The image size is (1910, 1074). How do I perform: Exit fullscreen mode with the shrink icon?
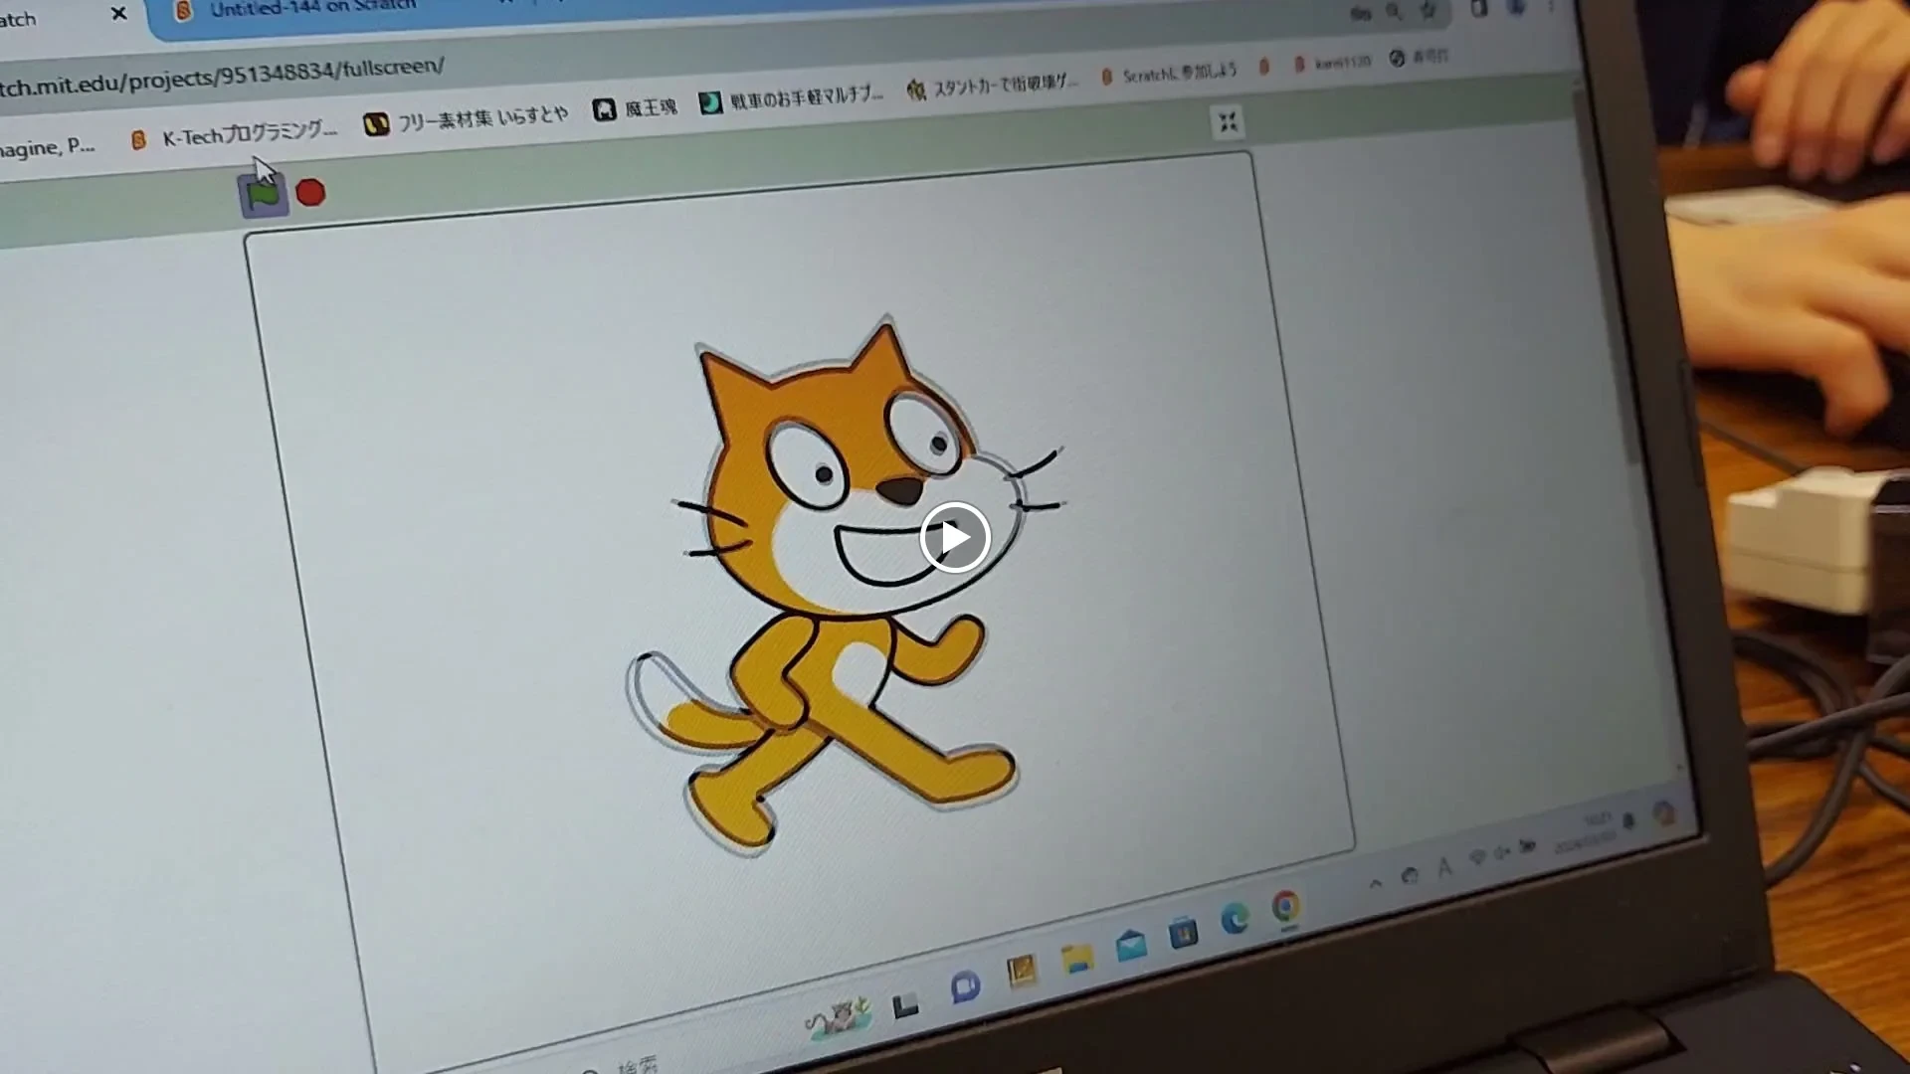coord(1228,122)
